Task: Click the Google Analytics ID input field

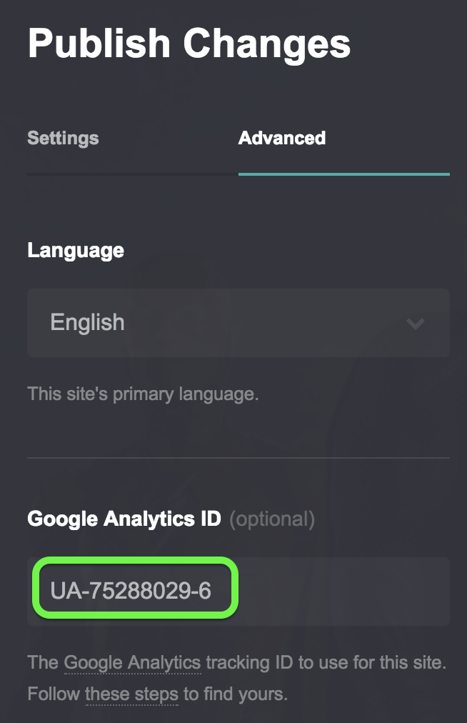Action: [x=238, y=591]
